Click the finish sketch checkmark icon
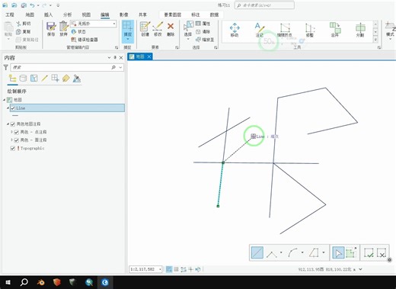Viewport: 396px width, 289px height. [x=369, y=253]
